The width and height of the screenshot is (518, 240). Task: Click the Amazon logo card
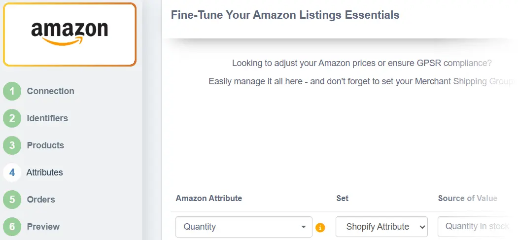(x=69, y=34)
